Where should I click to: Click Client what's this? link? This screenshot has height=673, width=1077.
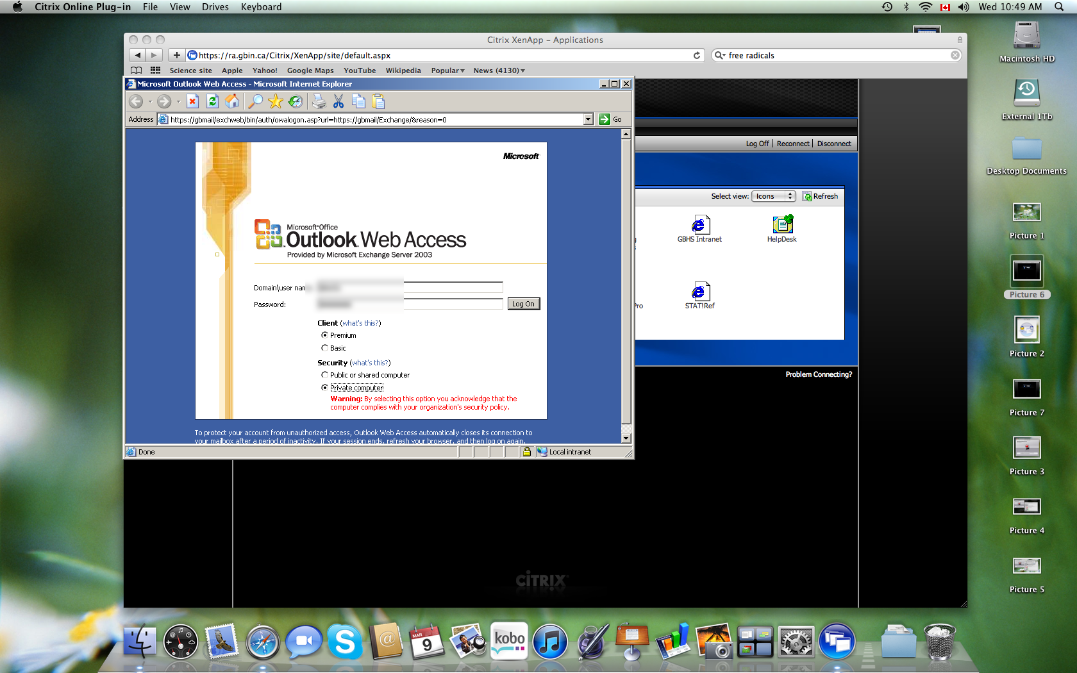[360, 323]
